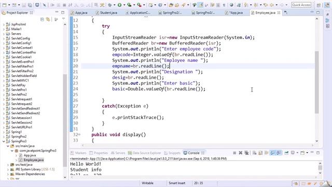Viewport: 332px width, 187px height.
Task: Collapse the SpringPro3 project node
Action: point(4,141)
